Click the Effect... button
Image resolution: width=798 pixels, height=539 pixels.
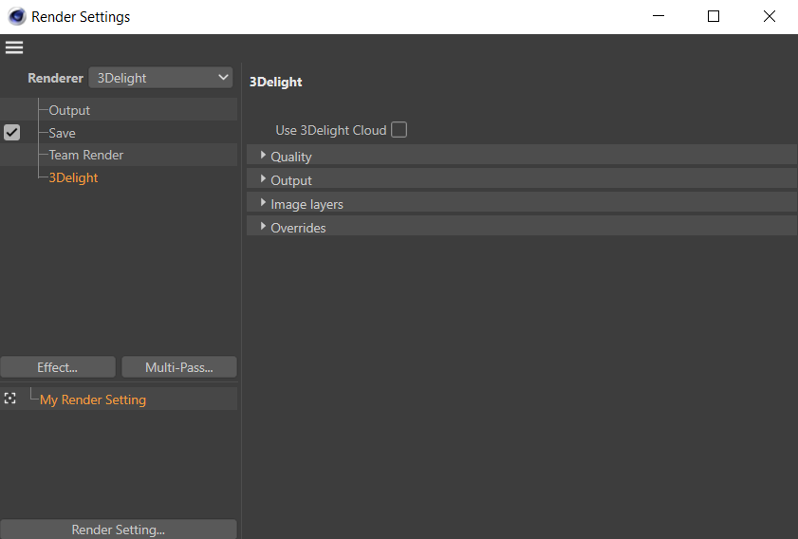pyautogui.click(x=58, y=367)
